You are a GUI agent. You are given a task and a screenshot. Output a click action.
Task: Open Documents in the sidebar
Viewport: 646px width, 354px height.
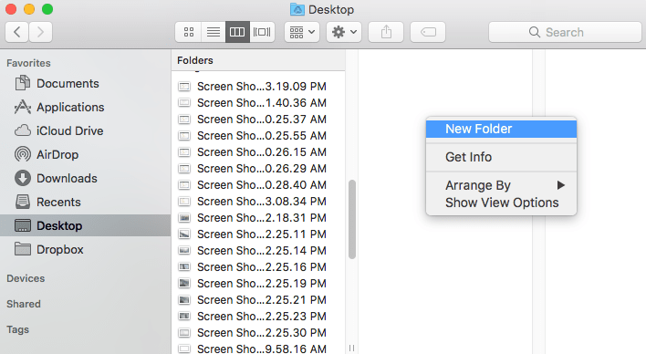click(85, 84)
